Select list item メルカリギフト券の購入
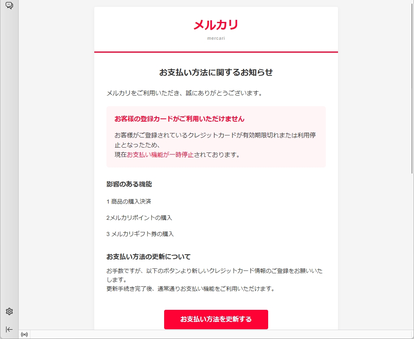The height and width of the screenshot is (339, 414). [140, 234]
